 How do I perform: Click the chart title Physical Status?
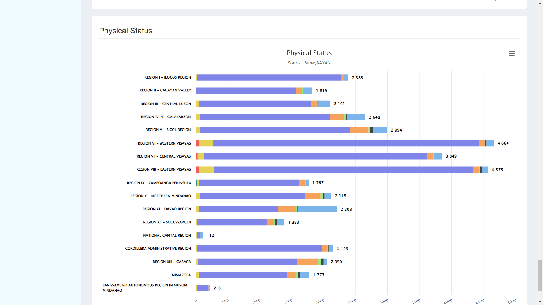pos(309,53)
